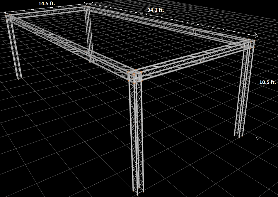Select the top left corner junction of the truss
This screenshot has height=197, width=278.
8,17
